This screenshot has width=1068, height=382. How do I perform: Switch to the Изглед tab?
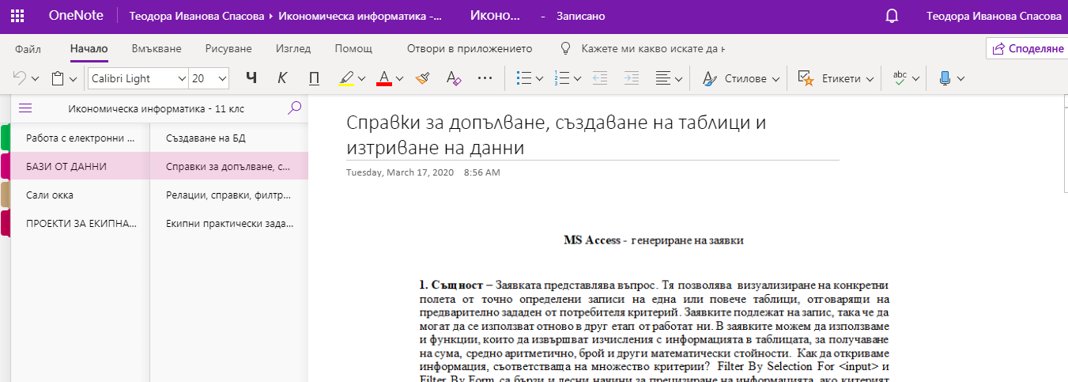click(x=293, y=48)
